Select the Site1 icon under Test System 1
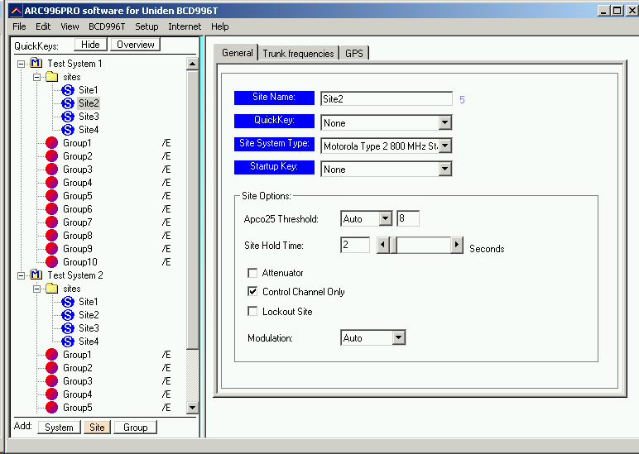The height and width of the screenshot is (454, 639). (x=68, y=90)
